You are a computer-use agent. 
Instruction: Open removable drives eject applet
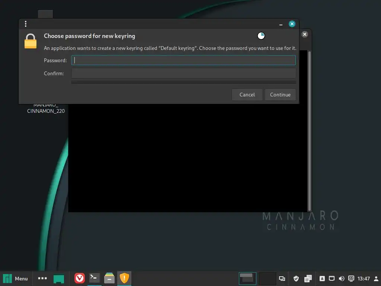[322, 279]
